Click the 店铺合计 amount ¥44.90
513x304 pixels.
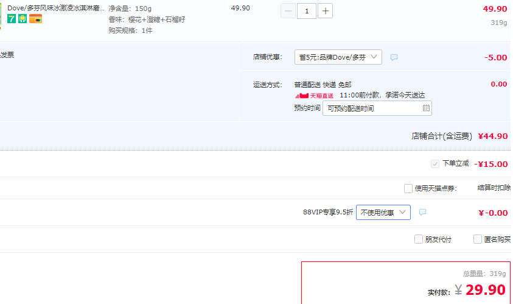click(x=493, y=136)
